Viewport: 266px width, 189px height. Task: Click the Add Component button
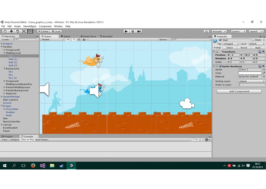point(239,91)
